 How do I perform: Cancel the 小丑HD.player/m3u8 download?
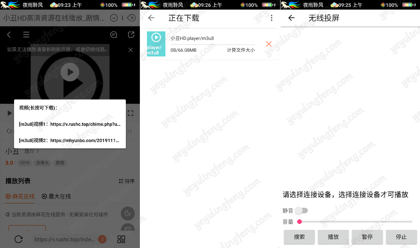[269, 44]
